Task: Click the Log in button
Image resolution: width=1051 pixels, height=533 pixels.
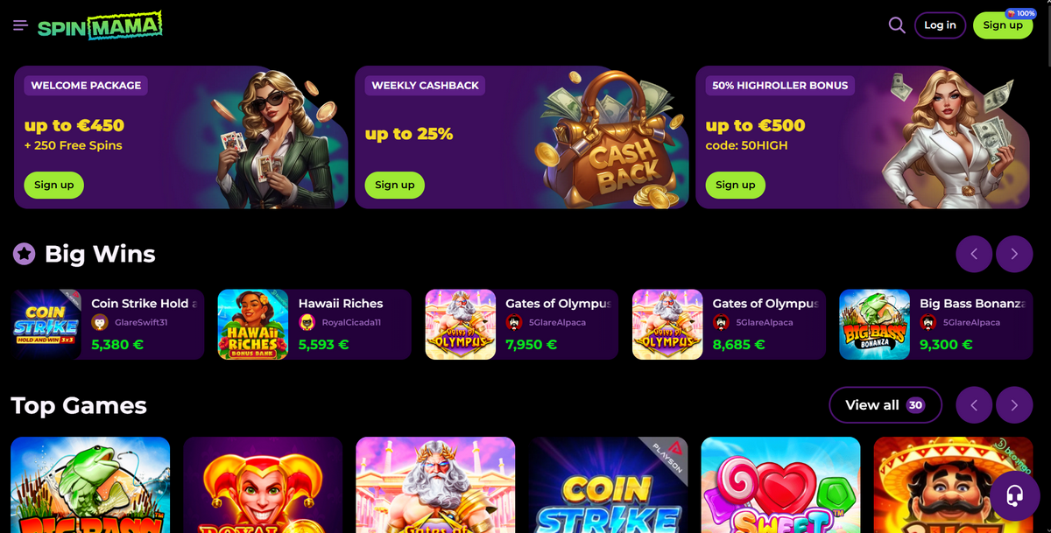Action: click(x=940, y=25)
